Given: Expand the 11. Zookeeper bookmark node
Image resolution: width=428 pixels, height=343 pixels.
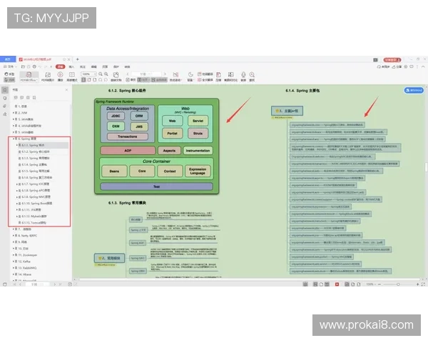Looking at the screenshot, I should pyautogui.click(x=14, y=254).
